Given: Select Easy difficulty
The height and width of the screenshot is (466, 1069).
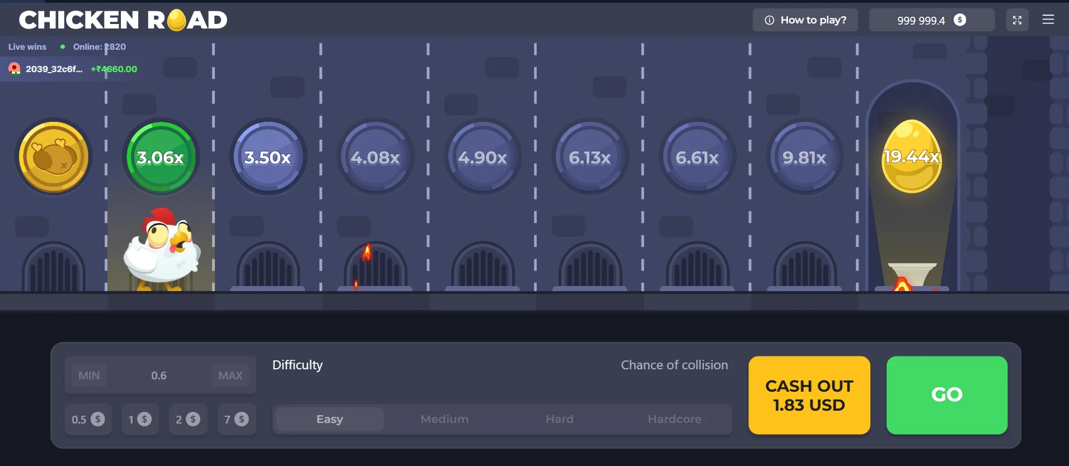Looking at the screenshot, I should pyautogui.click(x=330, y=419).
